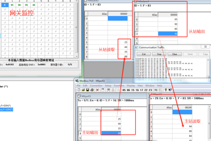Click the Communication Traffic log scrollbar up arrow
211x141 pixels.
(x=208, y=60)
